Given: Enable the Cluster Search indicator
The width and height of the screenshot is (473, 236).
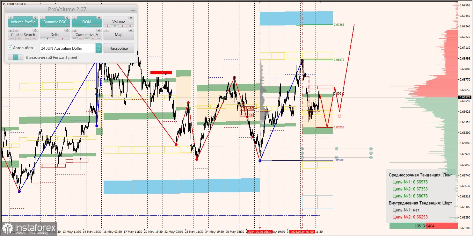Looking at the screenshot, I should 23,35.
